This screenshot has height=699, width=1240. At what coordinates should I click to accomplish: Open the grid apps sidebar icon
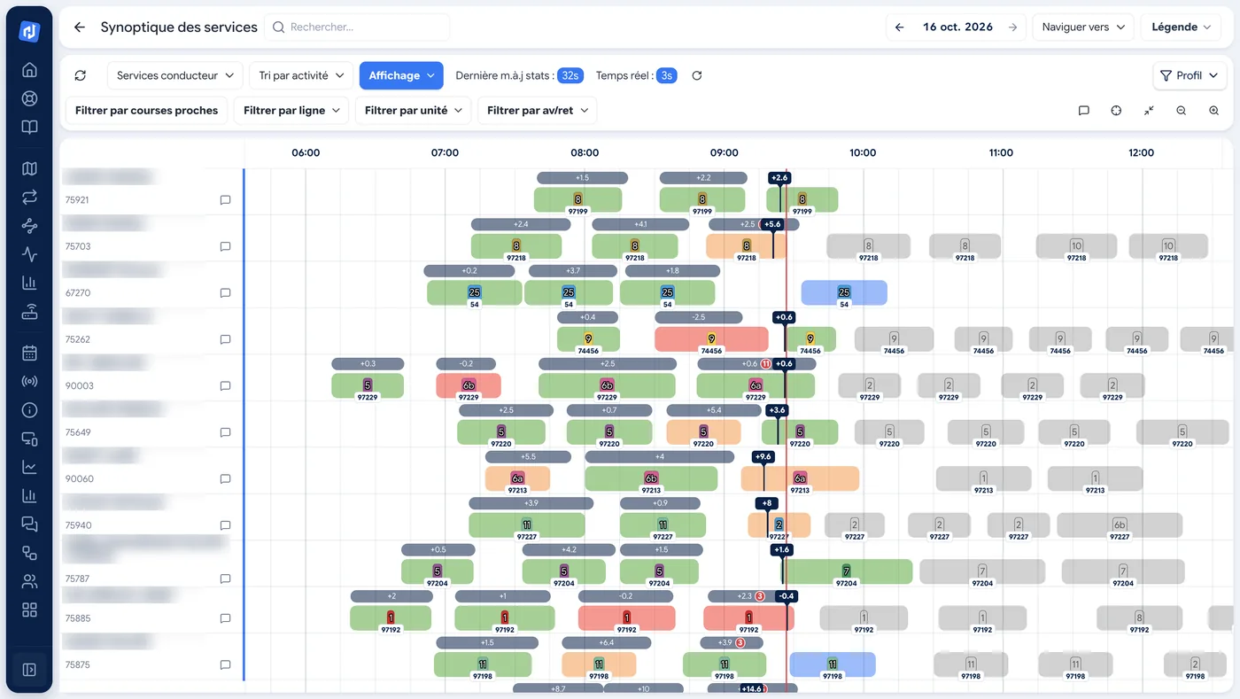tap(29, 610)
